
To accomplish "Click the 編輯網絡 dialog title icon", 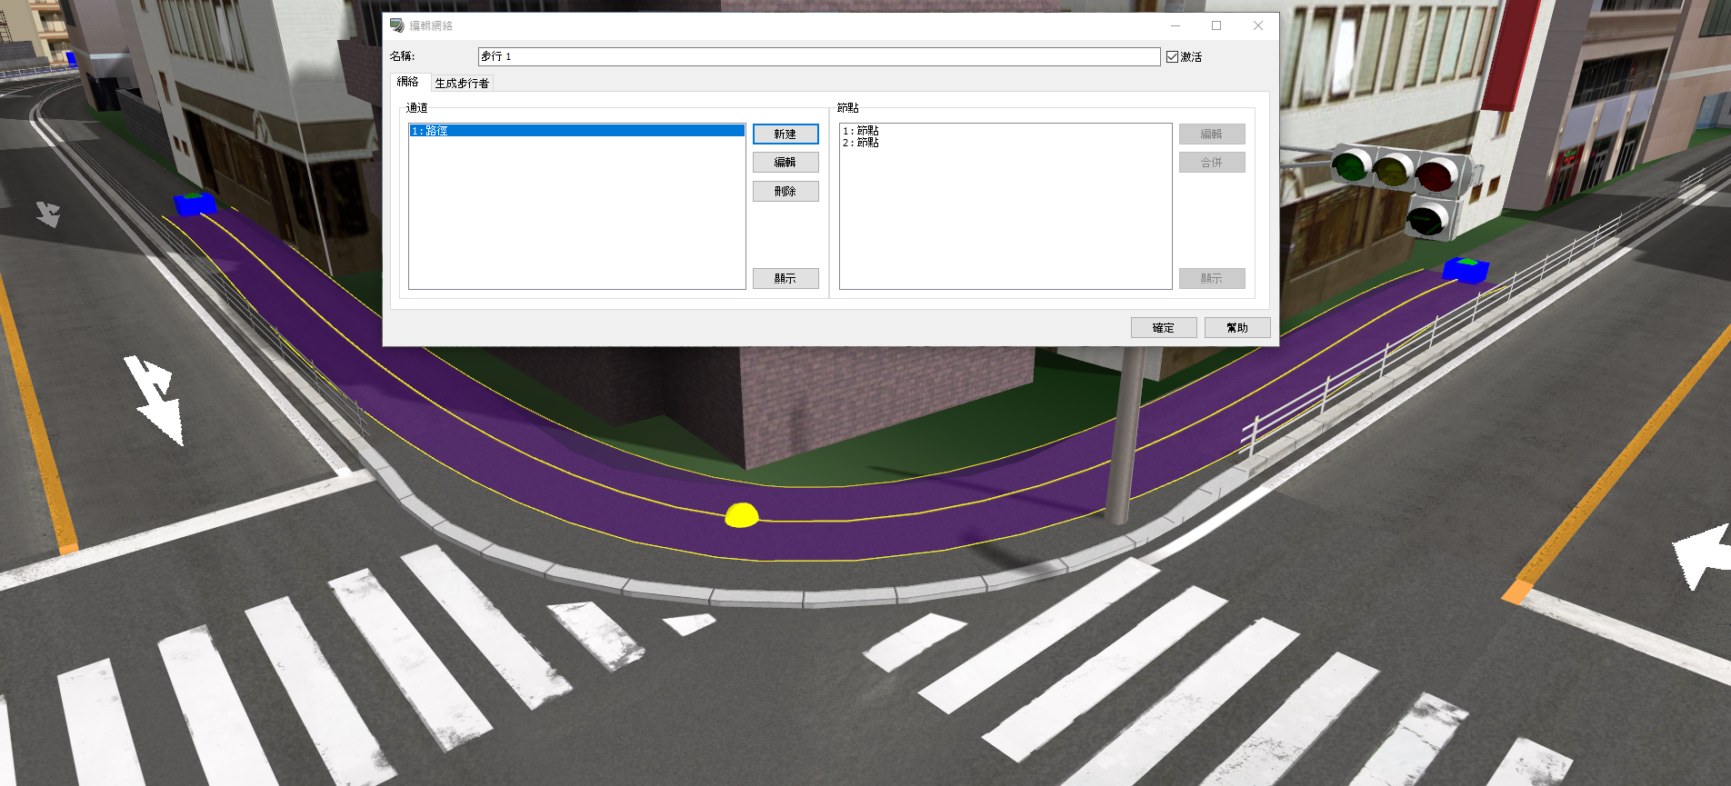I will click(x=397, y=25).
